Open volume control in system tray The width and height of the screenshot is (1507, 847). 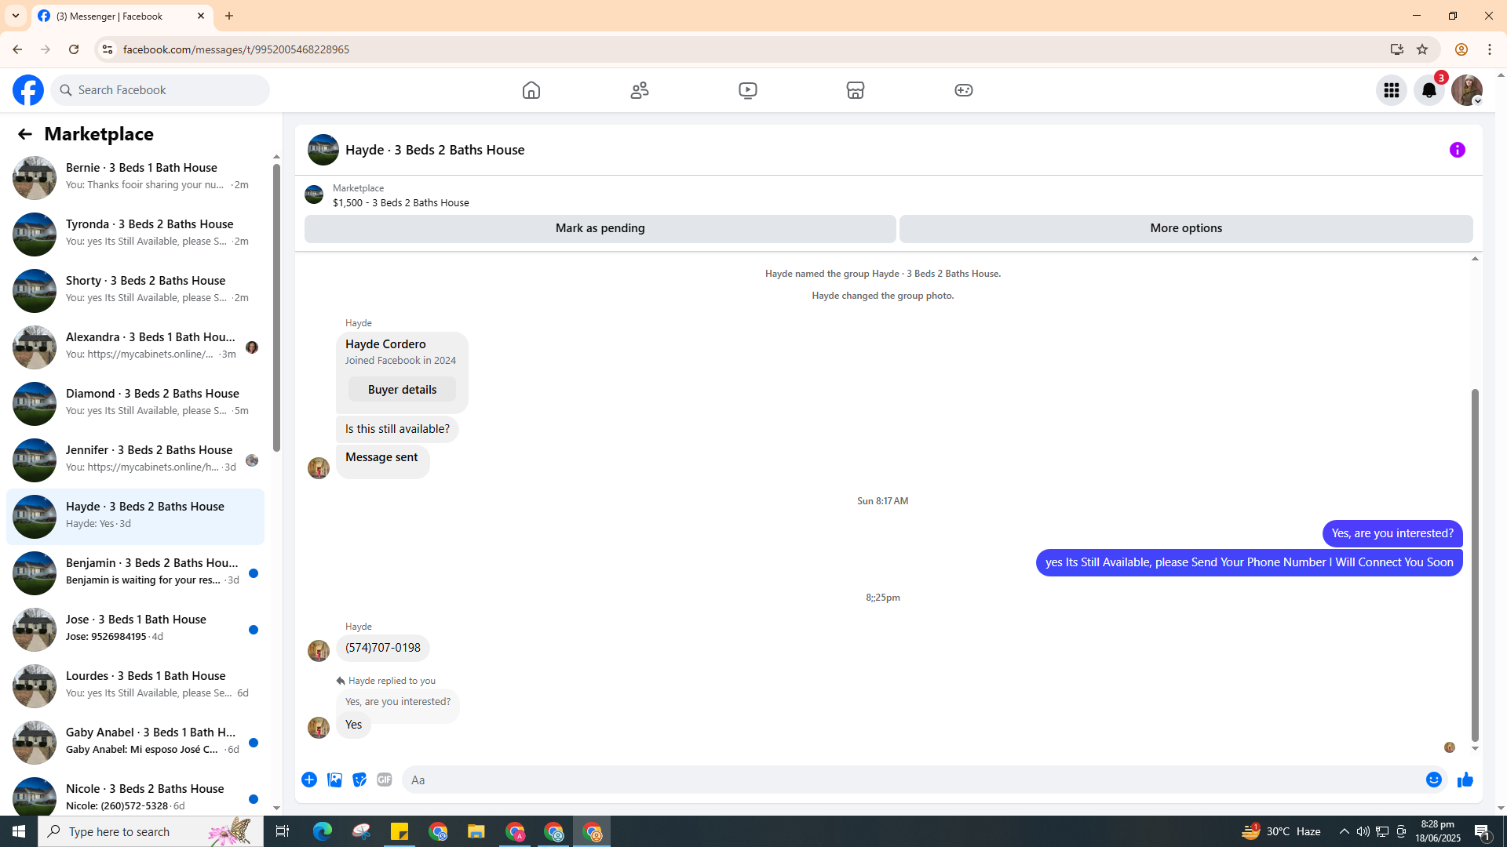coord(1363,831)
